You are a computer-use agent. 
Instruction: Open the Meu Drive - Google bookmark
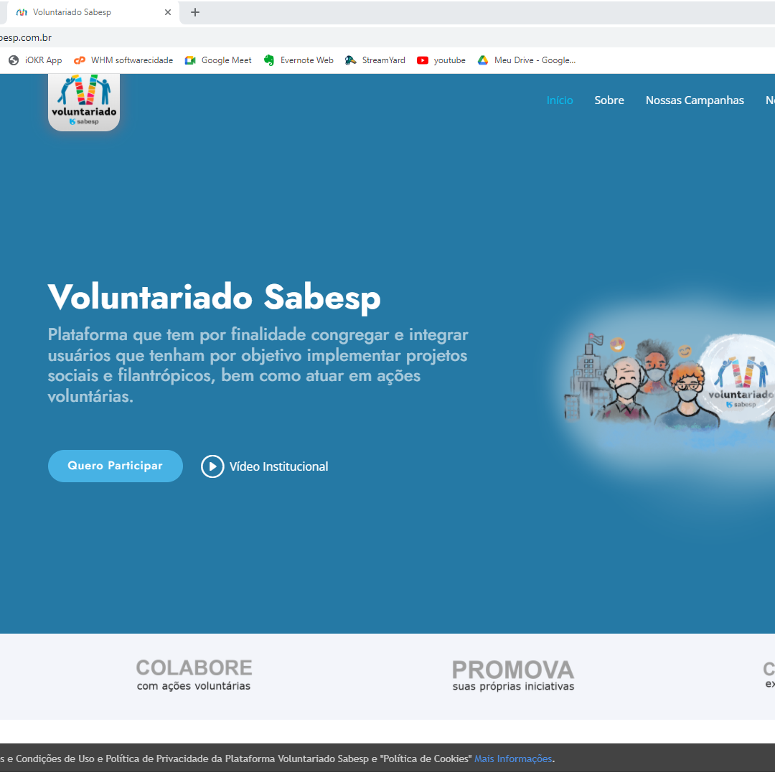click(x=527, y=60)
